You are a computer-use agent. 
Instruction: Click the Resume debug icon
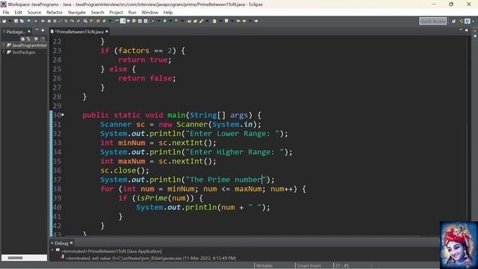click(x=43, y=21)
